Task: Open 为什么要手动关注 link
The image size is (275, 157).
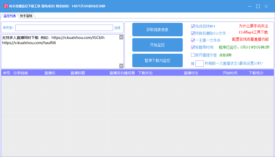Action: coord(253,26)
